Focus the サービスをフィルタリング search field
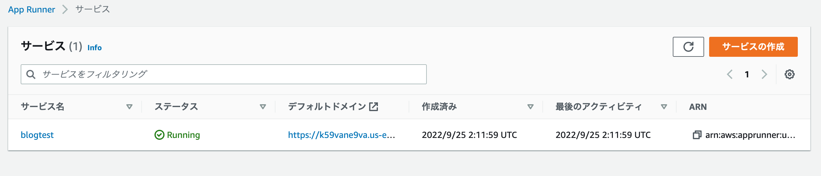Image resolution: width=821 pixels, height=176 pixels. (223, 74)
